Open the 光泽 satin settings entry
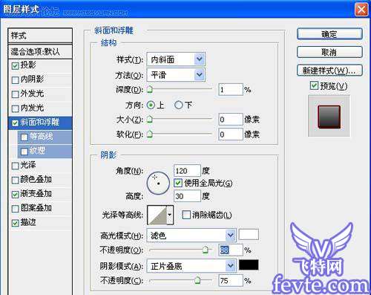371x295 pixels. coord(28,165)
